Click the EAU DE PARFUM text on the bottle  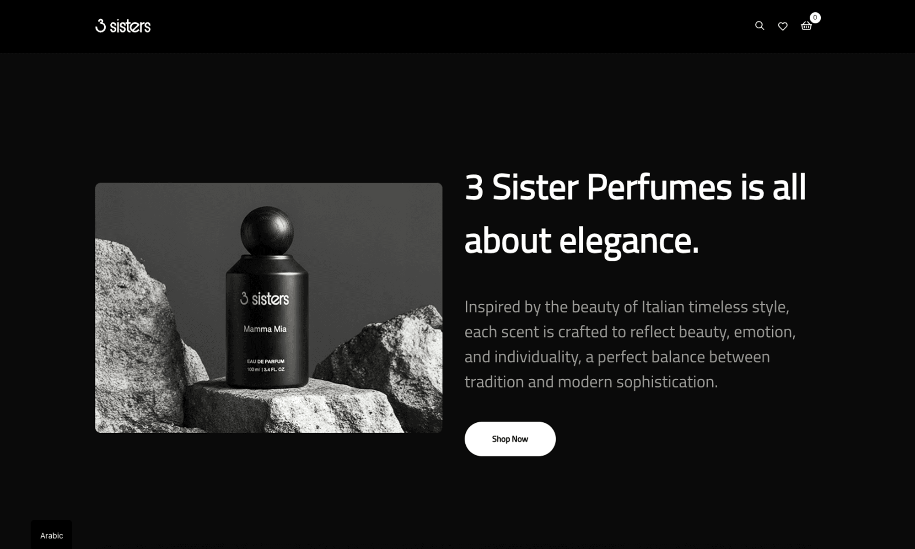click(x=265, y=361)
